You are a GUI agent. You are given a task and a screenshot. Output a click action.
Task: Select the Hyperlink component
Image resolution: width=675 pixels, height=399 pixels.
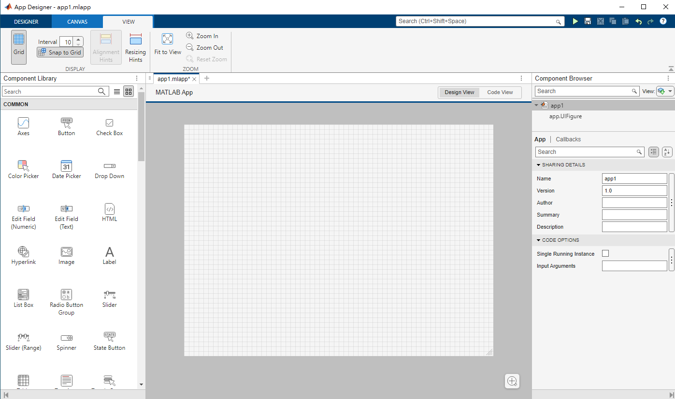[23, 256]
